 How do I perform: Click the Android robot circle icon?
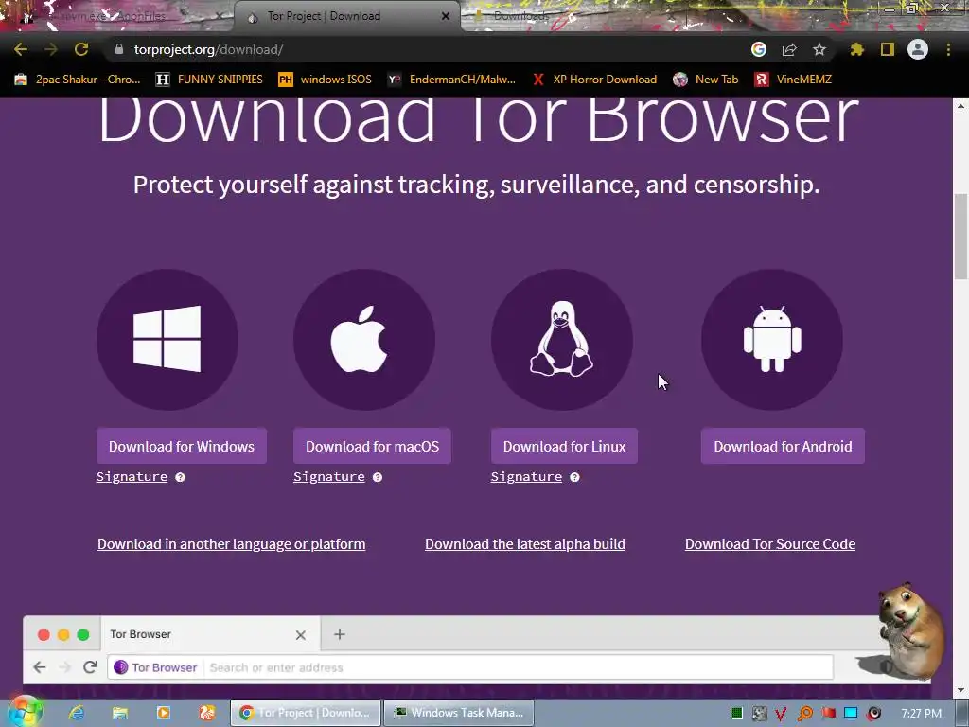coord(772,340)
